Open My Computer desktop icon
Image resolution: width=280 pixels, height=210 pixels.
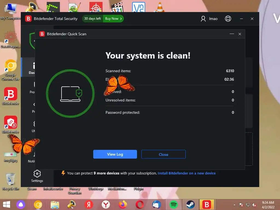10,11
